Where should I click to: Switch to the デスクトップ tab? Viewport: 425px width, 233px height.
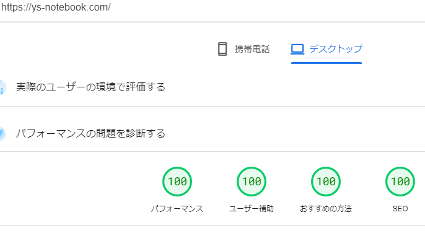[x=326, y=50]
